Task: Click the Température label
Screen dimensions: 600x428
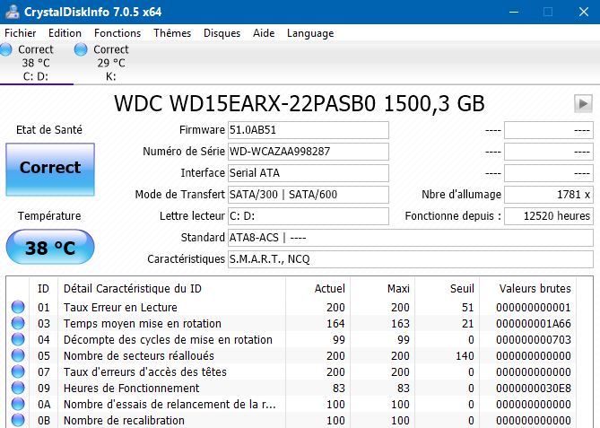Action: click(49, 216)
